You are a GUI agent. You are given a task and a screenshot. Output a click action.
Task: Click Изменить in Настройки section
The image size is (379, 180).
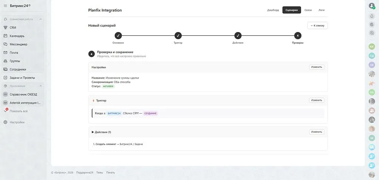(x=317, y=67)
